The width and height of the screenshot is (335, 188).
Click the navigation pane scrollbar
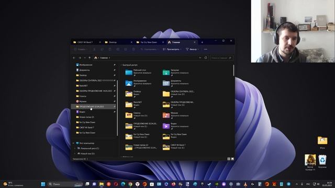117,108
